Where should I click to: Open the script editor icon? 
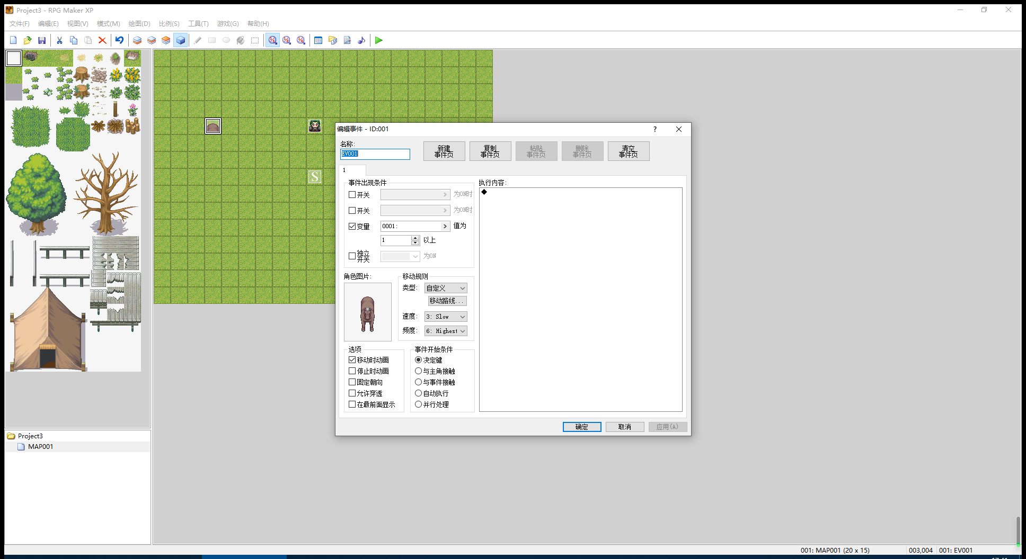pyautogui.click(x=347, y=40)
